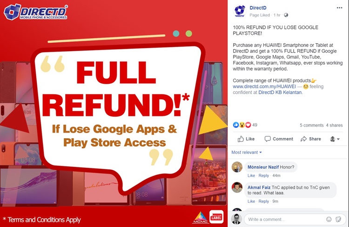The height and width of the screenshot is (227, 349).
Task: Open the three-dot post options menu
Action: pos(339,8)
